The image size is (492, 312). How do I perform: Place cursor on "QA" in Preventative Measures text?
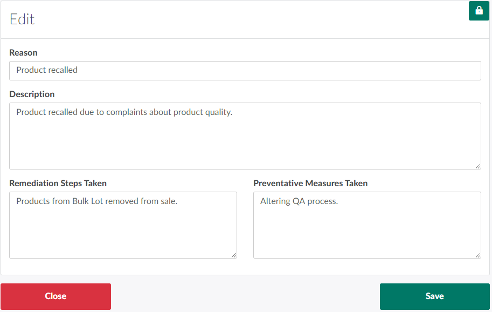[299, 201]
